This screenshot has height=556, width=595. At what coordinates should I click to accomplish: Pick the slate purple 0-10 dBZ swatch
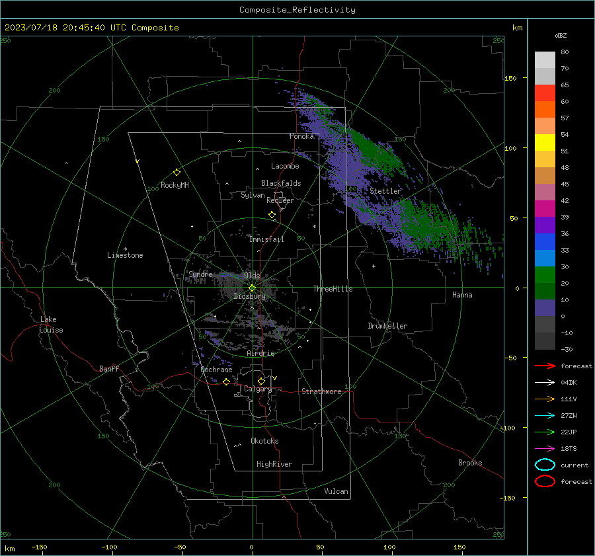point(545,307)
